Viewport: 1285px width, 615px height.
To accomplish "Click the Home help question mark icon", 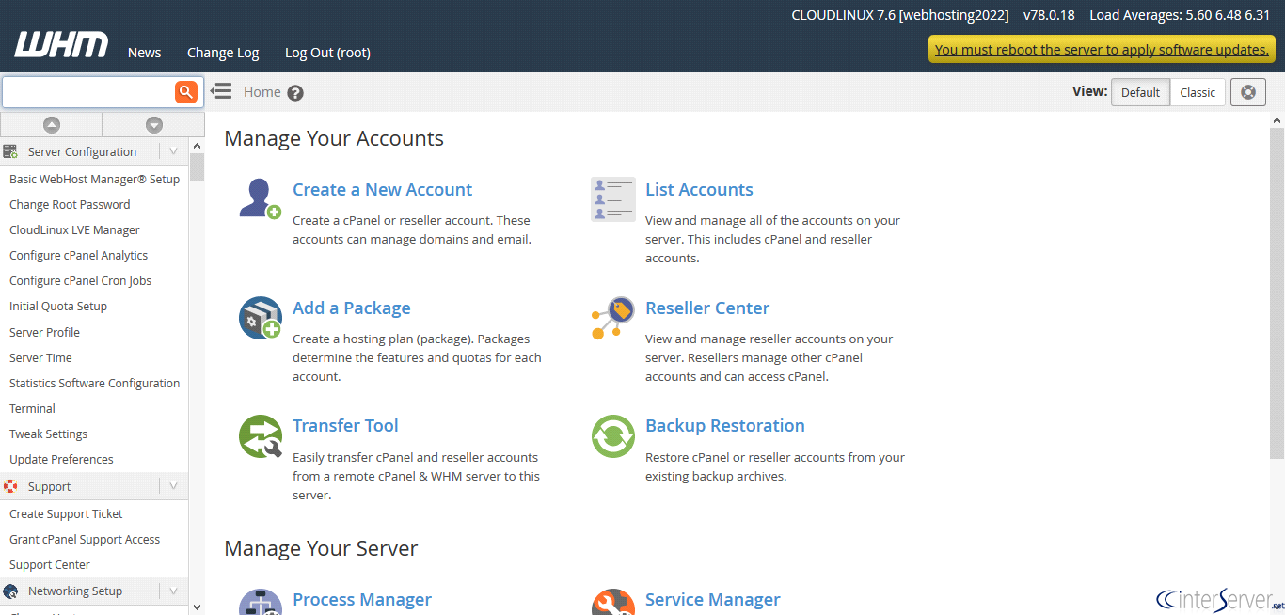I will point(295,93).
